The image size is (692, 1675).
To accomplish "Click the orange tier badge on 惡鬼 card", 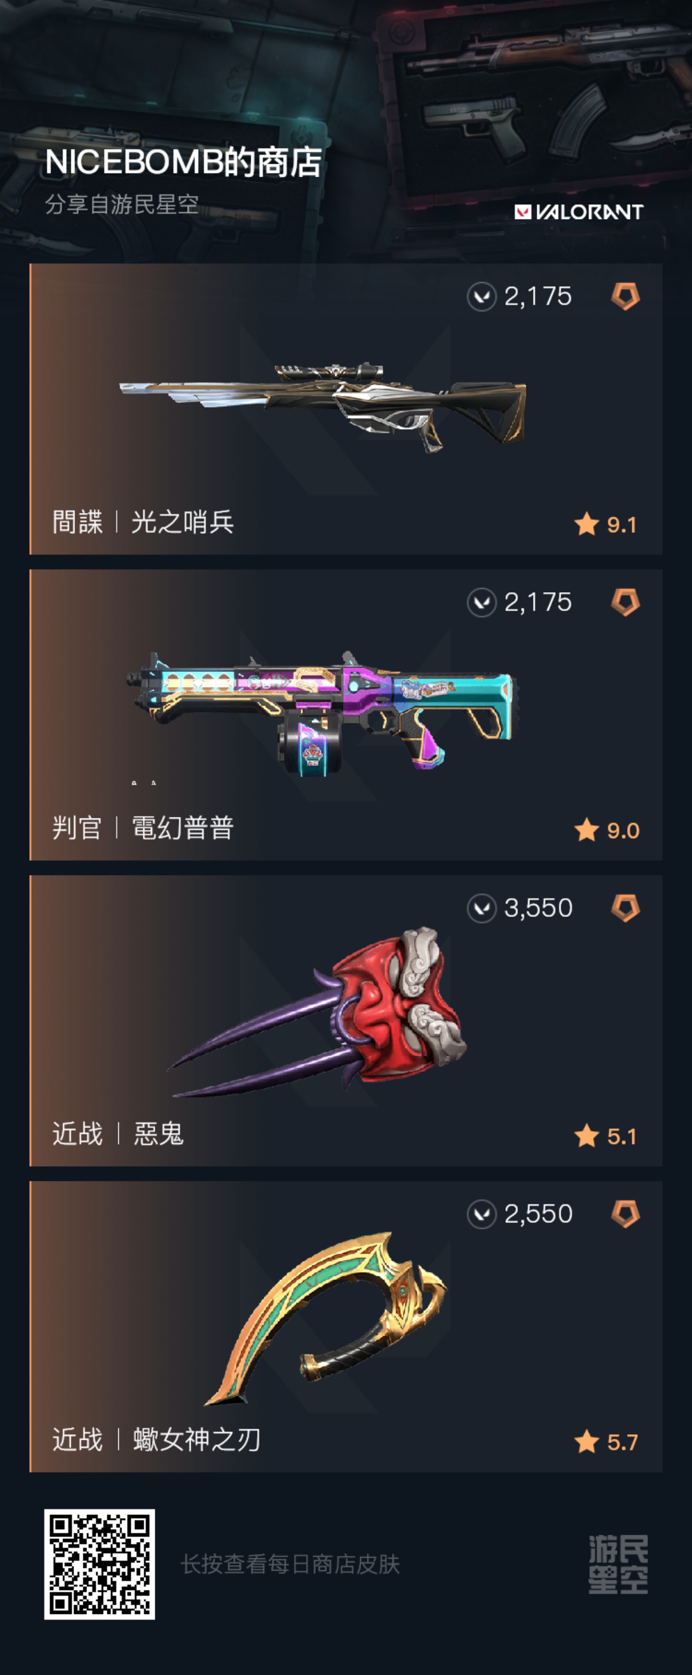I will pos(626,908).
